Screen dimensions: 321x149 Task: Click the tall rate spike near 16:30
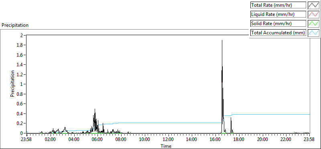click(222, 61)
